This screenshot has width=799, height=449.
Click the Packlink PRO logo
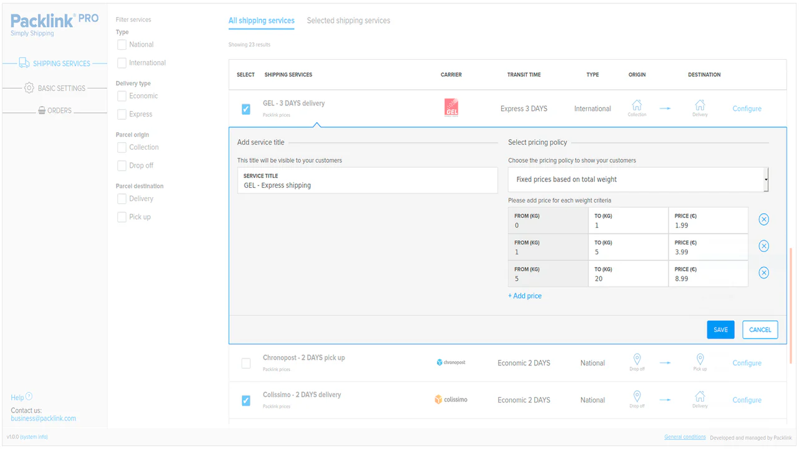(x=54, y=23)
